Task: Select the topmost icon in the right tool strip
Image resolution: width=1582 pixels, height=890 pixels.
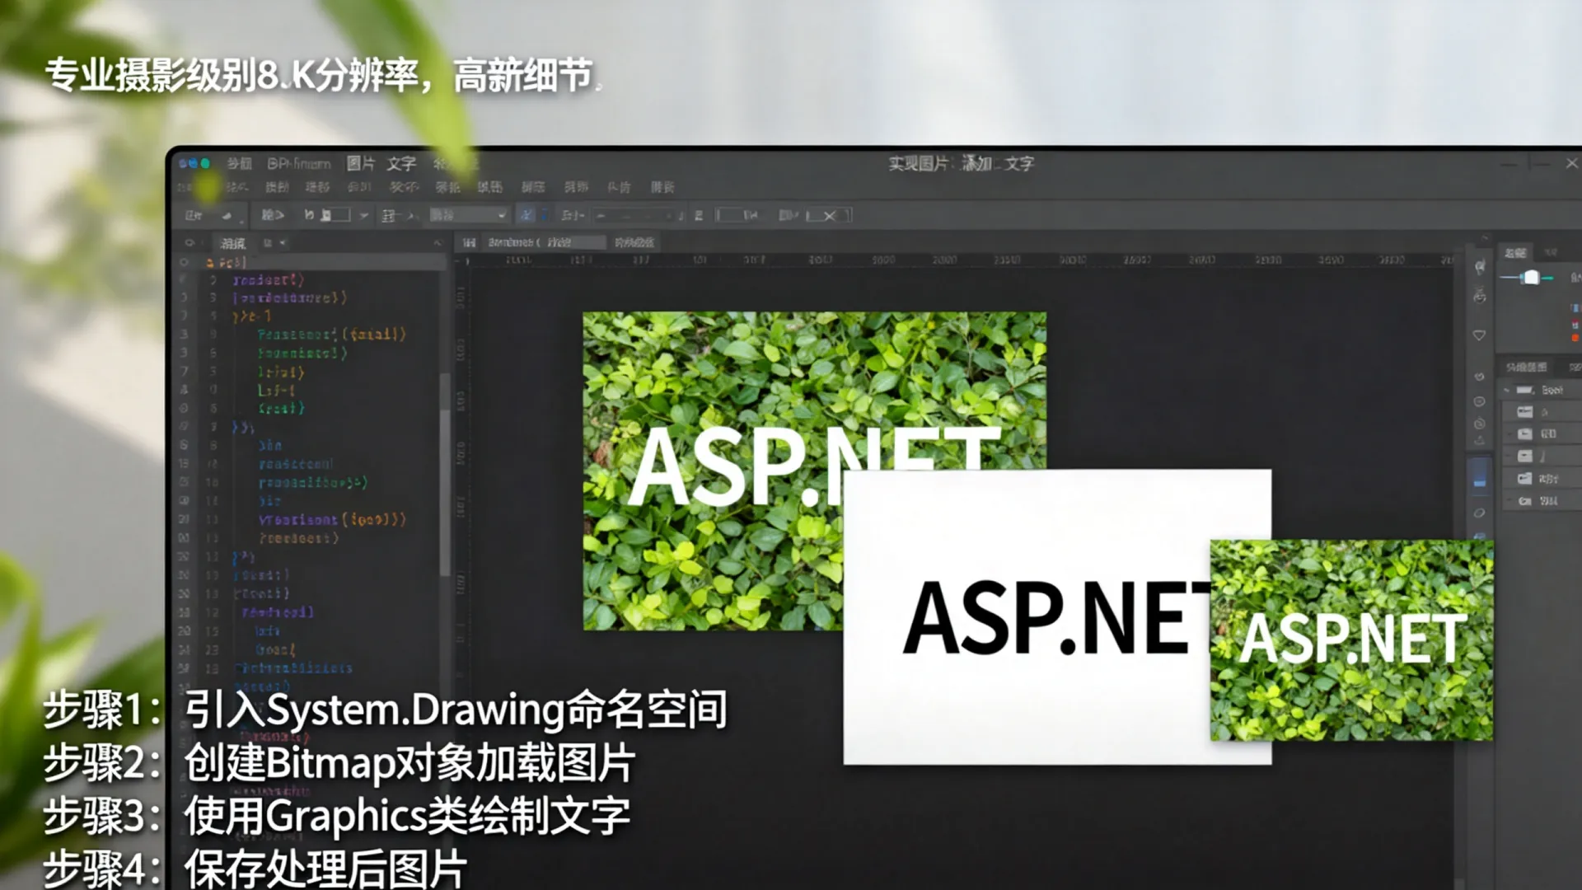Action: [1480, 267]
